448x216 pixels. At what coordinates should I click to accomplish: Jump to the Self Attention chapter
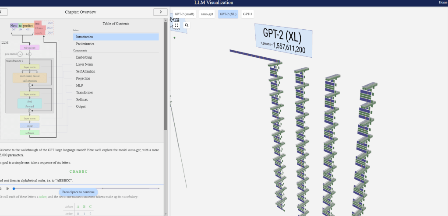click(x=85, y=71)
